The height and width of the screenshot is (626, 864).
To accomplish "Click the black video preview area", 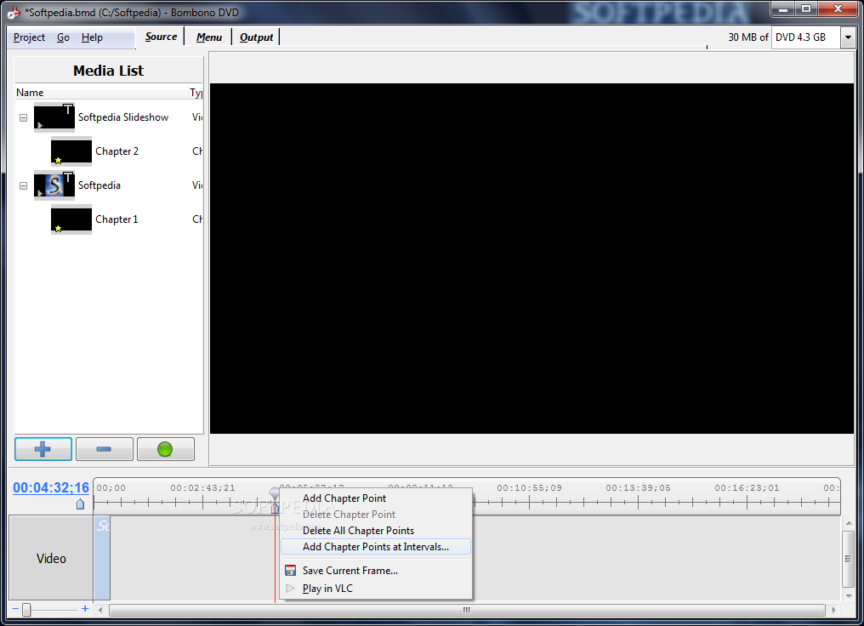I will (531, 259).
